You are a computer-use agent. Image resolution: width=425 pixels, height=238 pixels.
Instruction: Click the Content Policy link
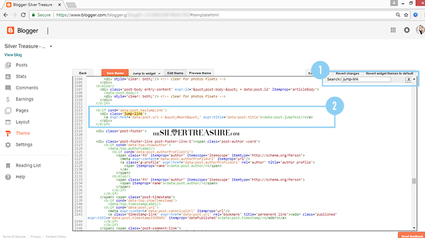point(56,236)
